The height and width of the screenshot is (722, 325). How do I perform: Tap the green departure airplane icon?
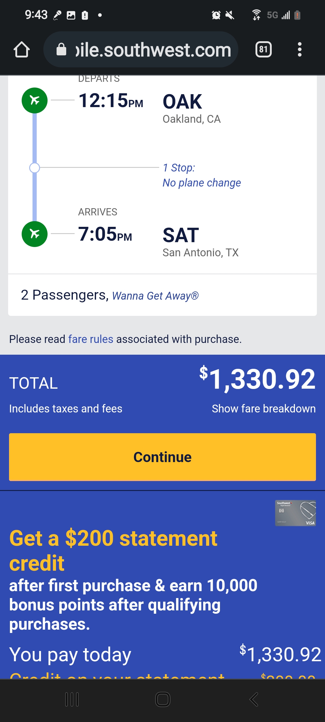35,100
